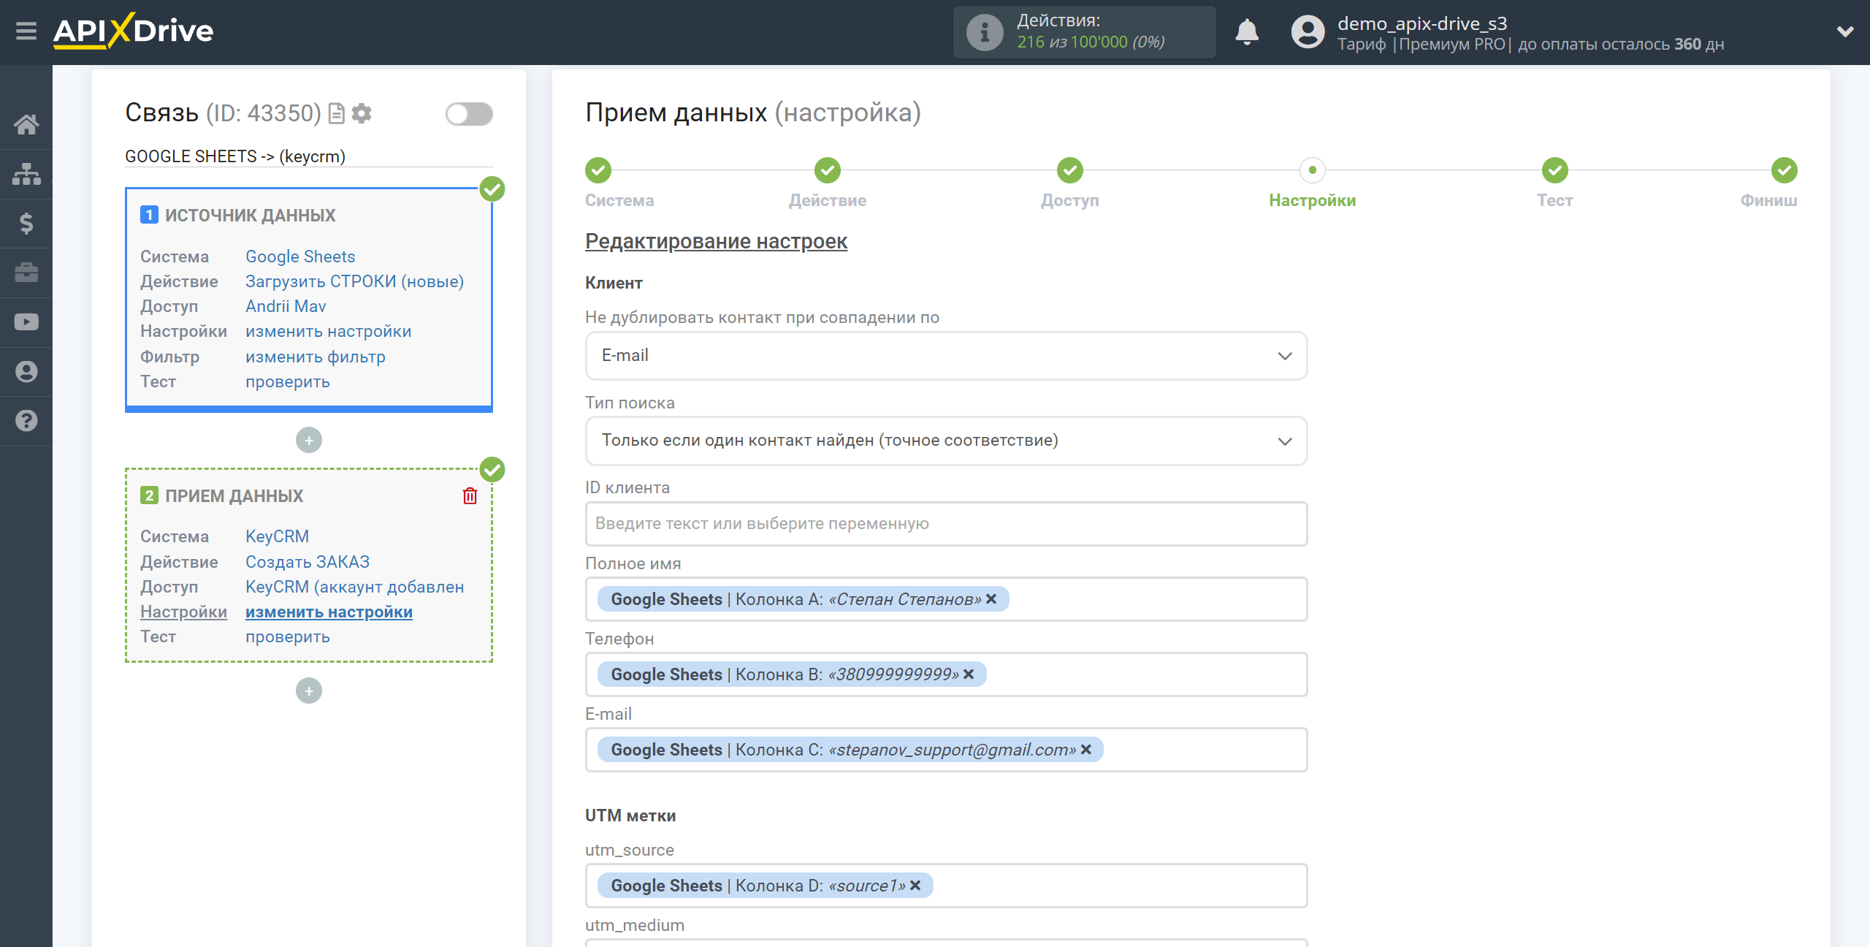Open the briefcase sidebar icon

tap(26, 273)
